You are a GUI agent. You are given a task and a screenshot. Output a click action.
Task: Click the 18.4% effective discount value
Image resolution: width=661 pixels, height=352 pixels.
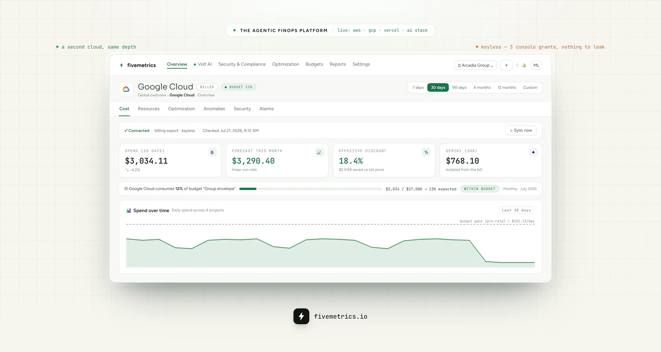[x=351, y=161]
